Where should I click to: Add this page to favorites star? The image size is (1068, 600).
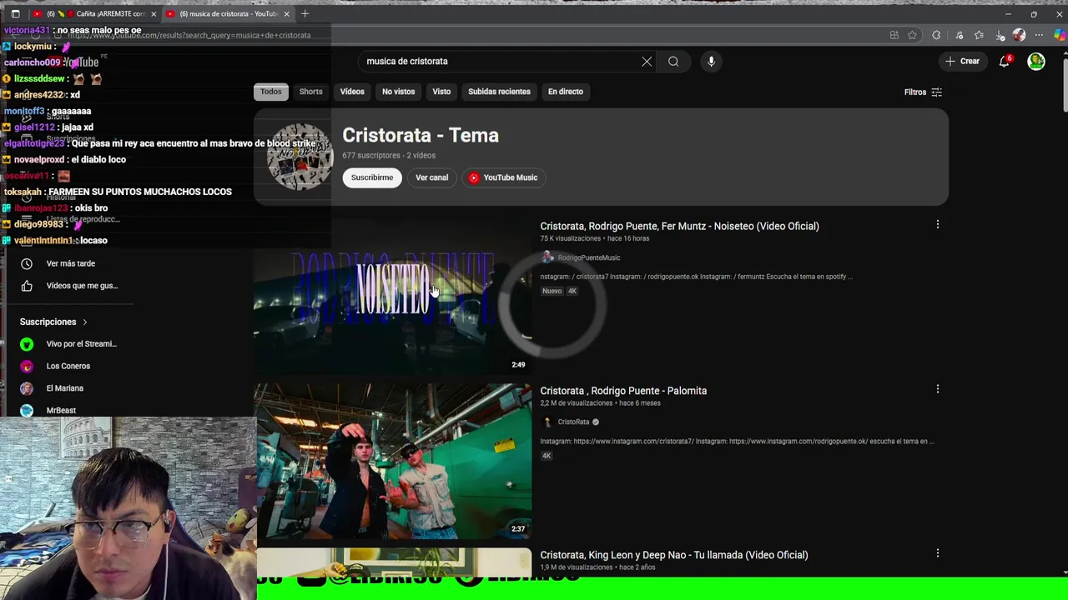click(912, 35)
